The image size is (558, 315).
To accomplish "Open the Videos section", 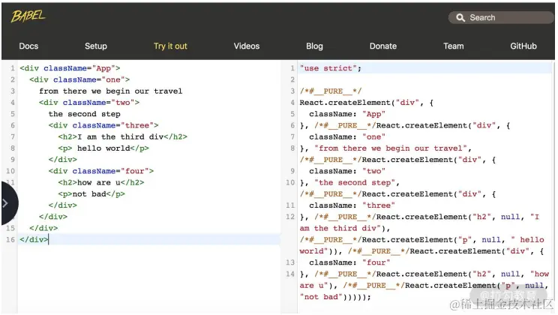I will point(247,46).
